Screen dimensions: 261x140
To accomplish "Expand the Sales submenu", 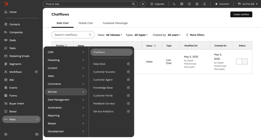I will 66,76.
